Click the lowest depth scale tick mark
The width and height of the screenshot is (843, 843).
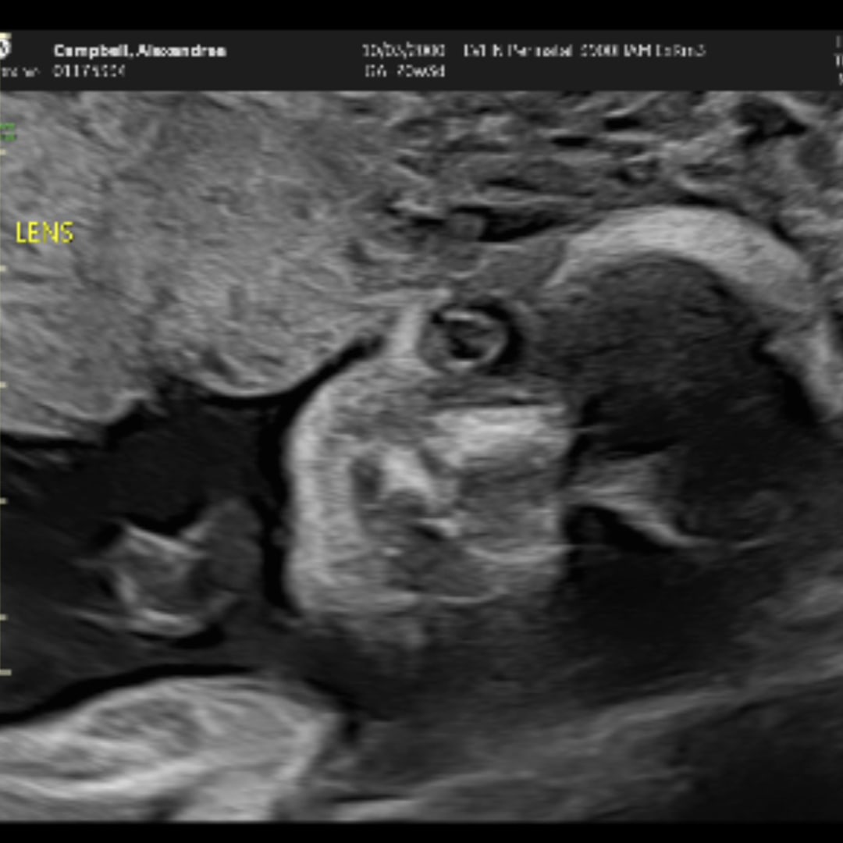coord(5,671)
